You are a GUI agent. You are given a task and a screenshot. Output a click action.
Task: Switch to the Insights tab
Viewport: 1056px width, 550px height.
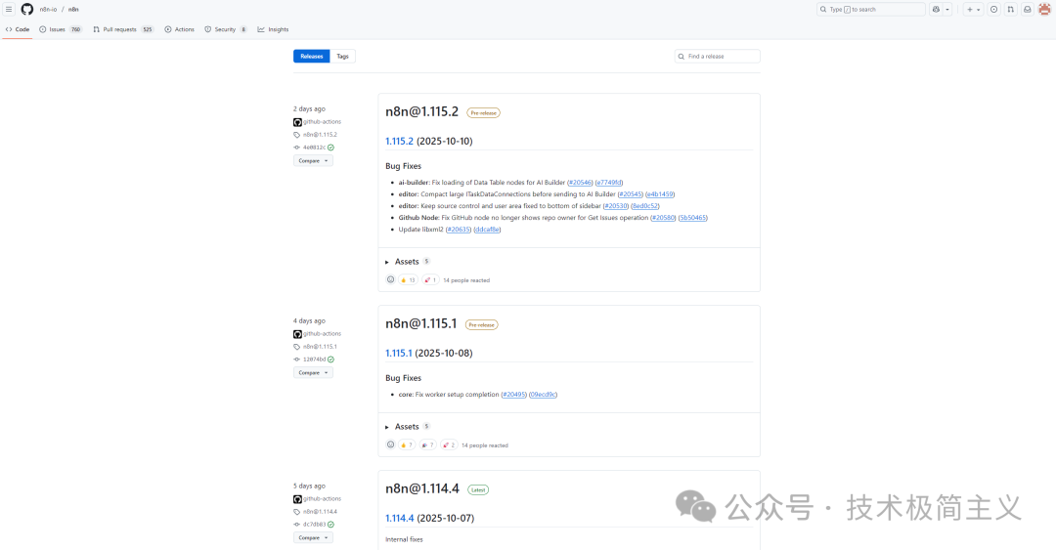(273, 29)
